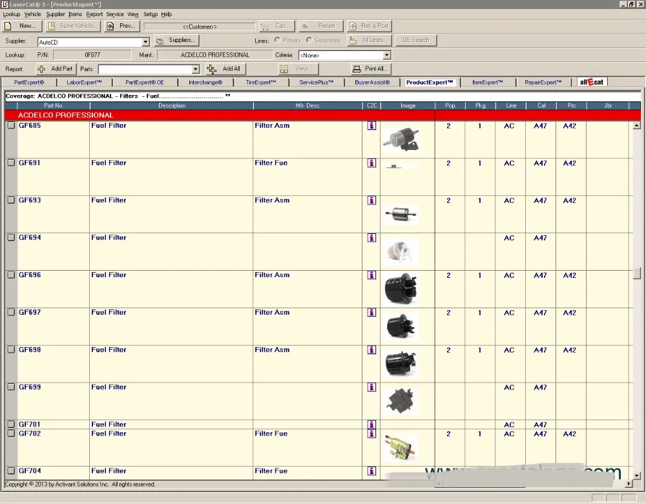Click the Print All printer button
Image resolution: width=646 pixels, height=504 pixels.
pos(370,69)
